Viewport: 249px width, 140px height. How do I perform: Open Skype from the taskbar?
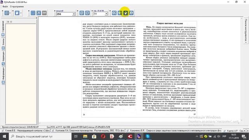pos(148,136)
